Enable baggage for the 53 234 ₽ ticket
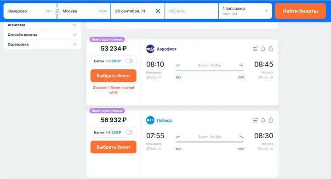Image resolution: width=331 pixels, height=179 pixels. click(129, 61)
